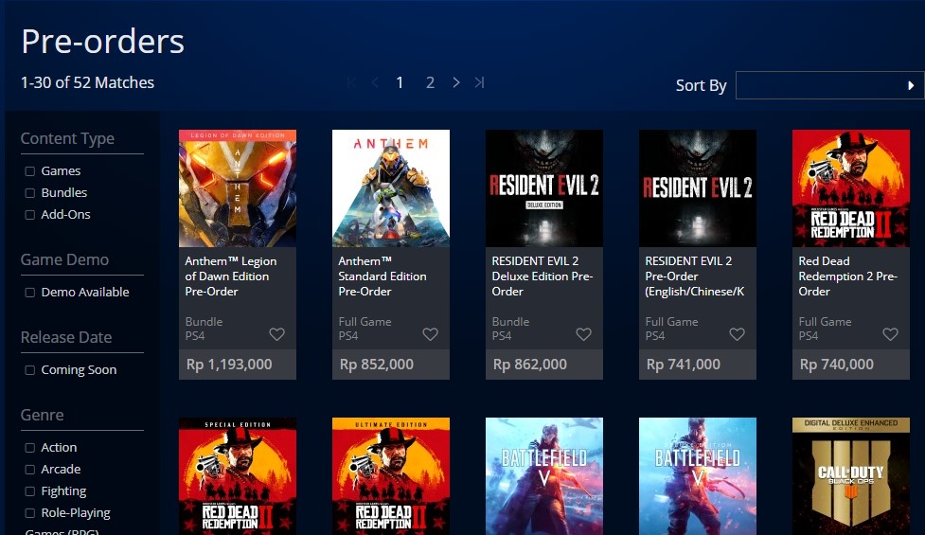Enable Fighting genre filter
The image size is (925, 535).
tap(29, 491)
